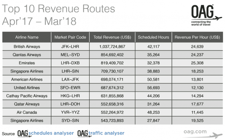
Task: Click the YVR–YYZ market pair
Action: [70, 112]
